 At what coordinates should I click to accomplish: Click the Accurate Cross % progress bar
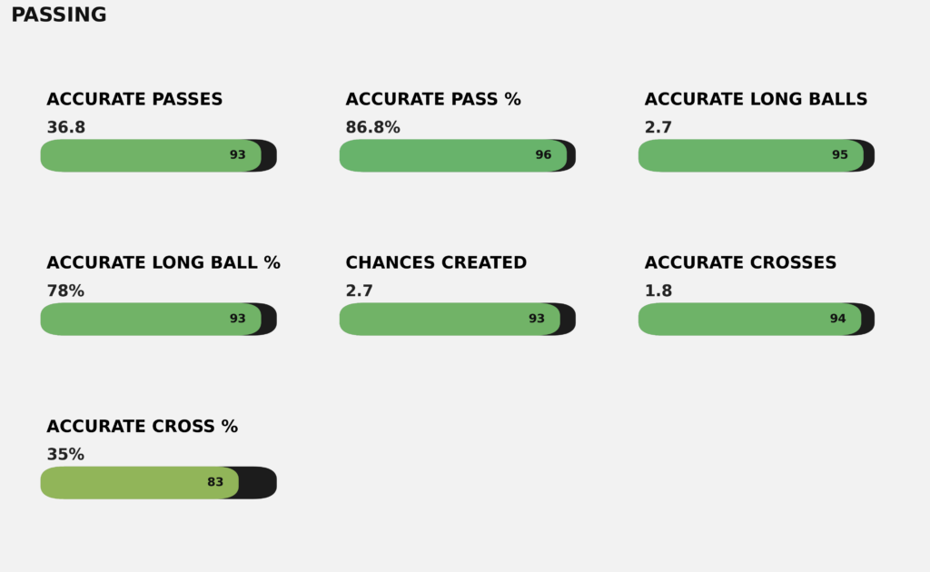point(158,482)
